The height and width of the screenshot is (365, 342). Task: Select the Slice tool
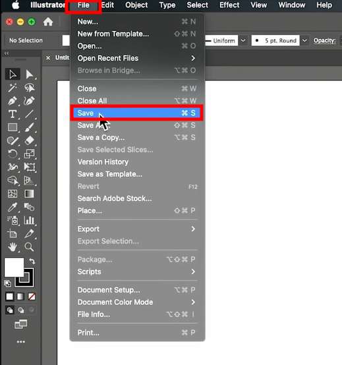30,233
